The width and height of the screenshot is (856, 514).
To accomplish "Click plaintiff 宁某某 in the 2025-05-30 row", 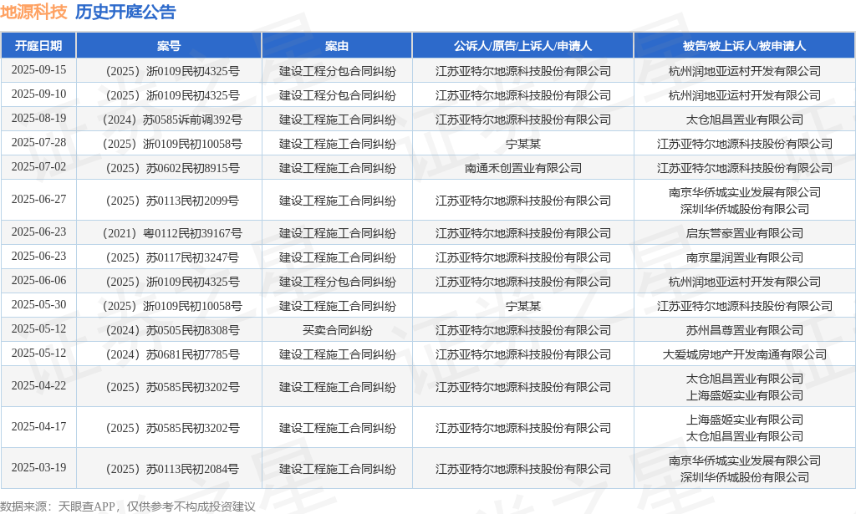I will (x=523, y=306).
